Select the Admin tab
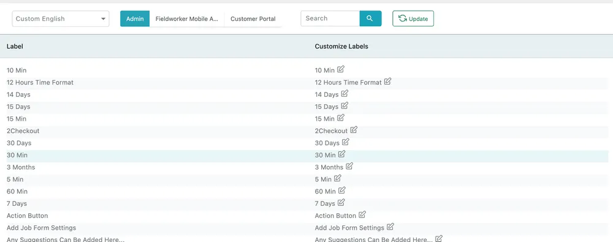613x242 pixels. tap(135, 19)
